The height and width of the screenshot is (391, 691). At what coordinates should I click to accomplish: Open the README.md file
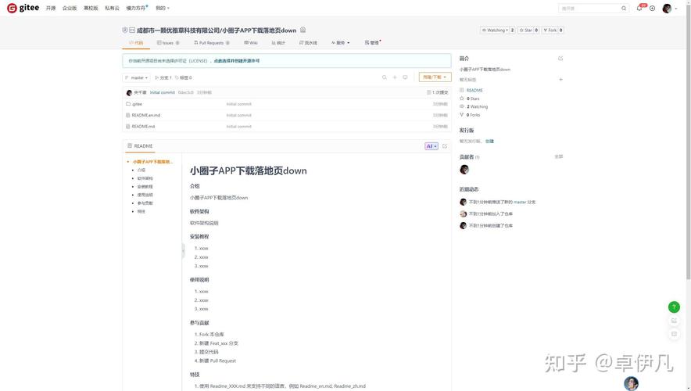click(x=143, y=127)
